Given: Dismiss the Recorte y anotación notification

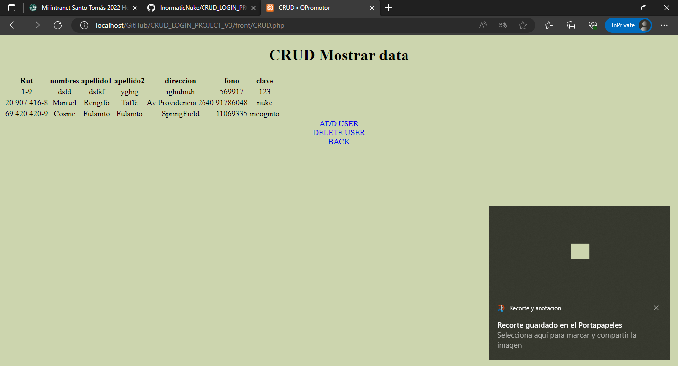Looking at the screenshot, I should pyautogui.click(x=656, y=308).
